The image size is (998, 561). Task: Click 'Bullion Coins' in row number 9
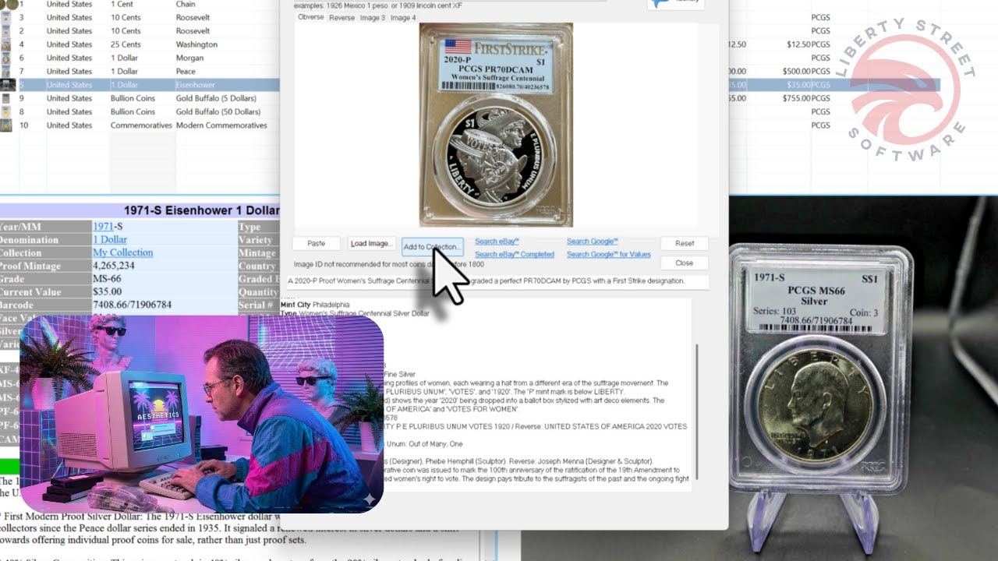pyautogui.click(x=133, y=98)
